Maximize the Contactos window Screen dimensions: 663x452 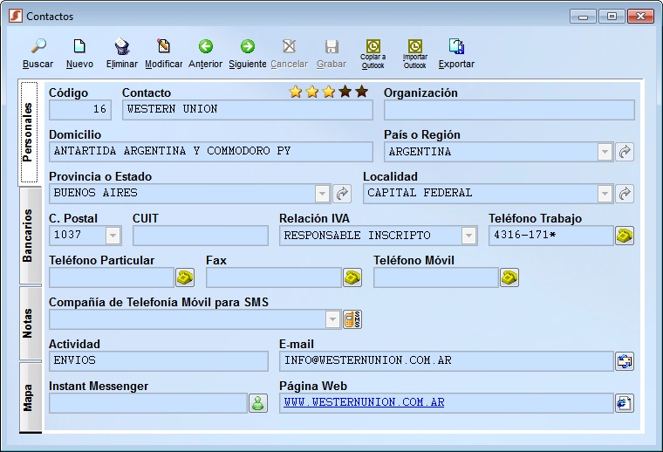[x=612, y=17]
